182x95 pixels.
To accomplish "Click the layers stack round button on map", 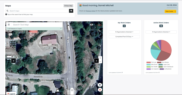I will [x=100, y=85].
